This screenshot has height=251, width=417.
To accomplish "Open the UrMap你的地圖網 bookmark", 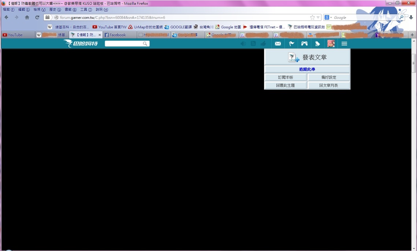I will coord(145,27).
